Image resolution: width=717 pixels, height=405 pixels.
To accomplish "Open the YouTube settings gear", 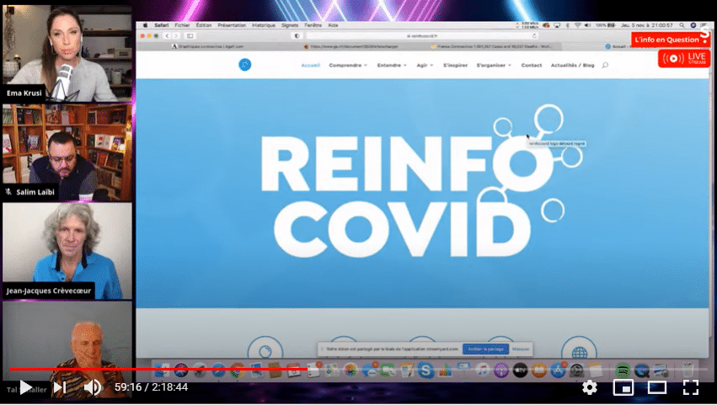I will (x=590, y=387).
